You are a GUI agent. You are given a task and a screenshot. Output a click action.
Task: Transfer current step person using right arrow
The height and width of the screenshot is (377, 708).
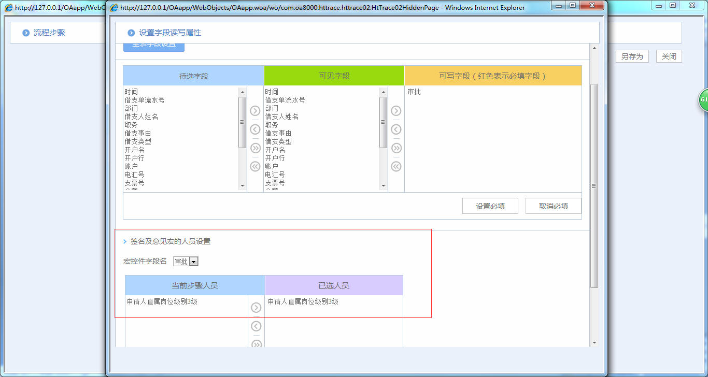click(x=256, y=307)
